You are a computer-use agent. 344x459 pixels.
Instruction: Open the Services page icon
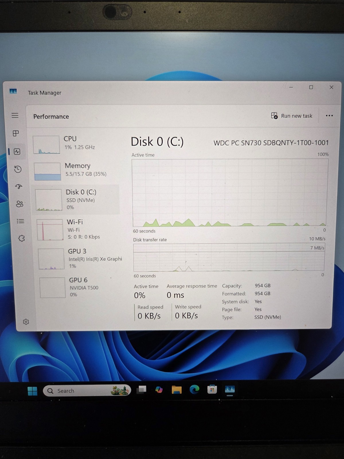pyautogui.click(x=21, y=238)
